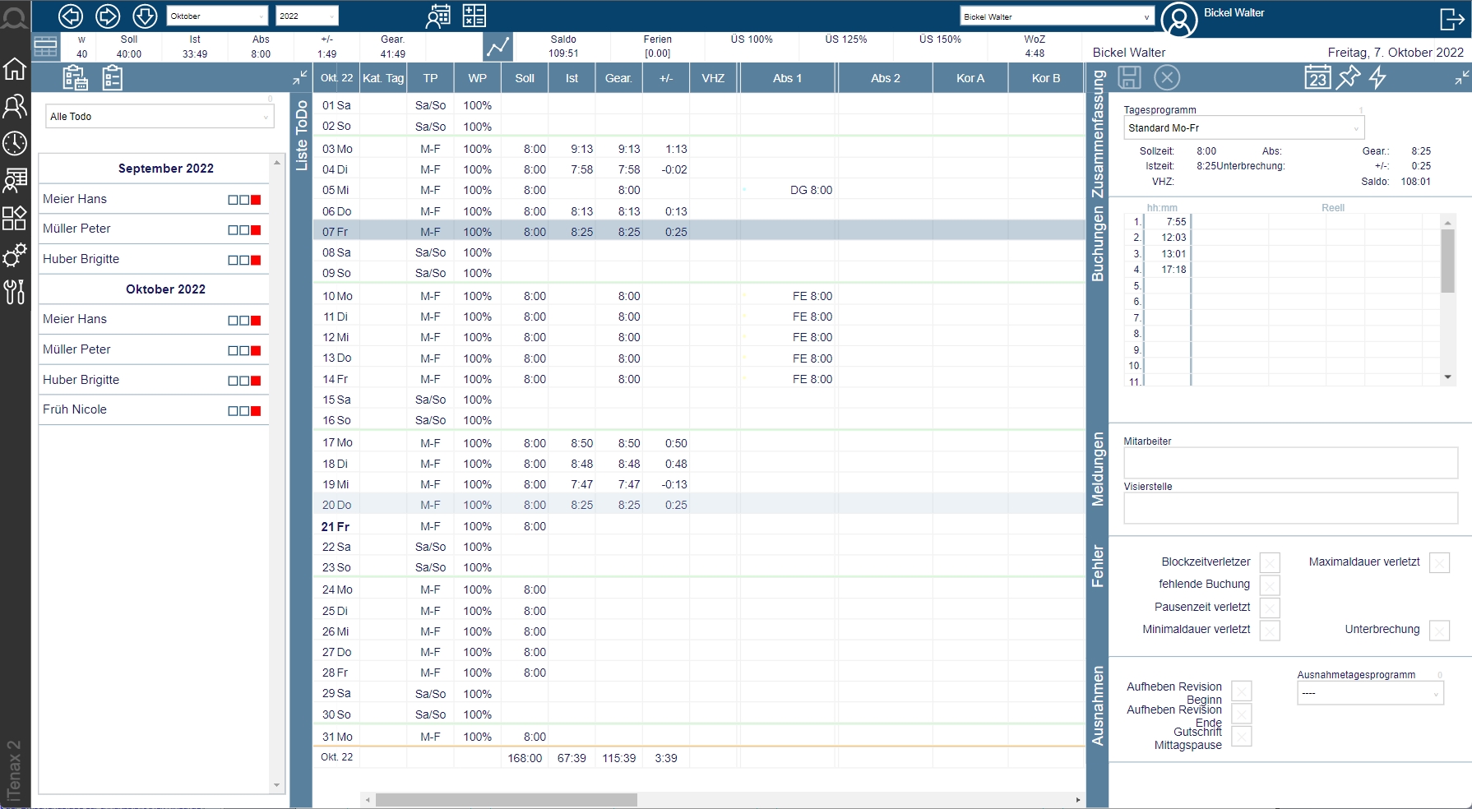This screenshot has width=1472, height=809.
Task: Click the logout icon at top right
Action: tap(1451, 19)
